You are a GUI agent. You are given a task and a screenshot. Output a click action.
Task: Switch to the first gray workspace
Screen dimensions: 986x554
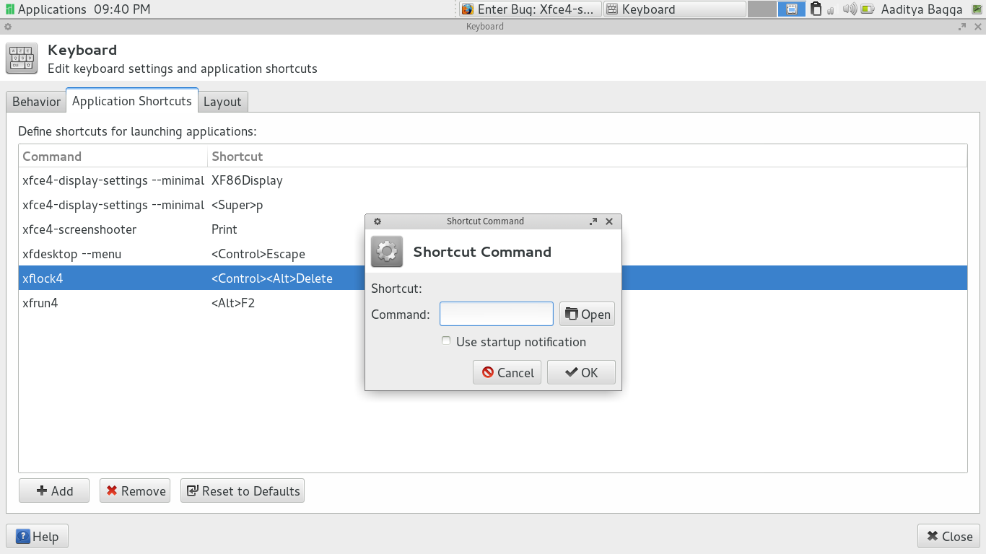coord(762,9)
